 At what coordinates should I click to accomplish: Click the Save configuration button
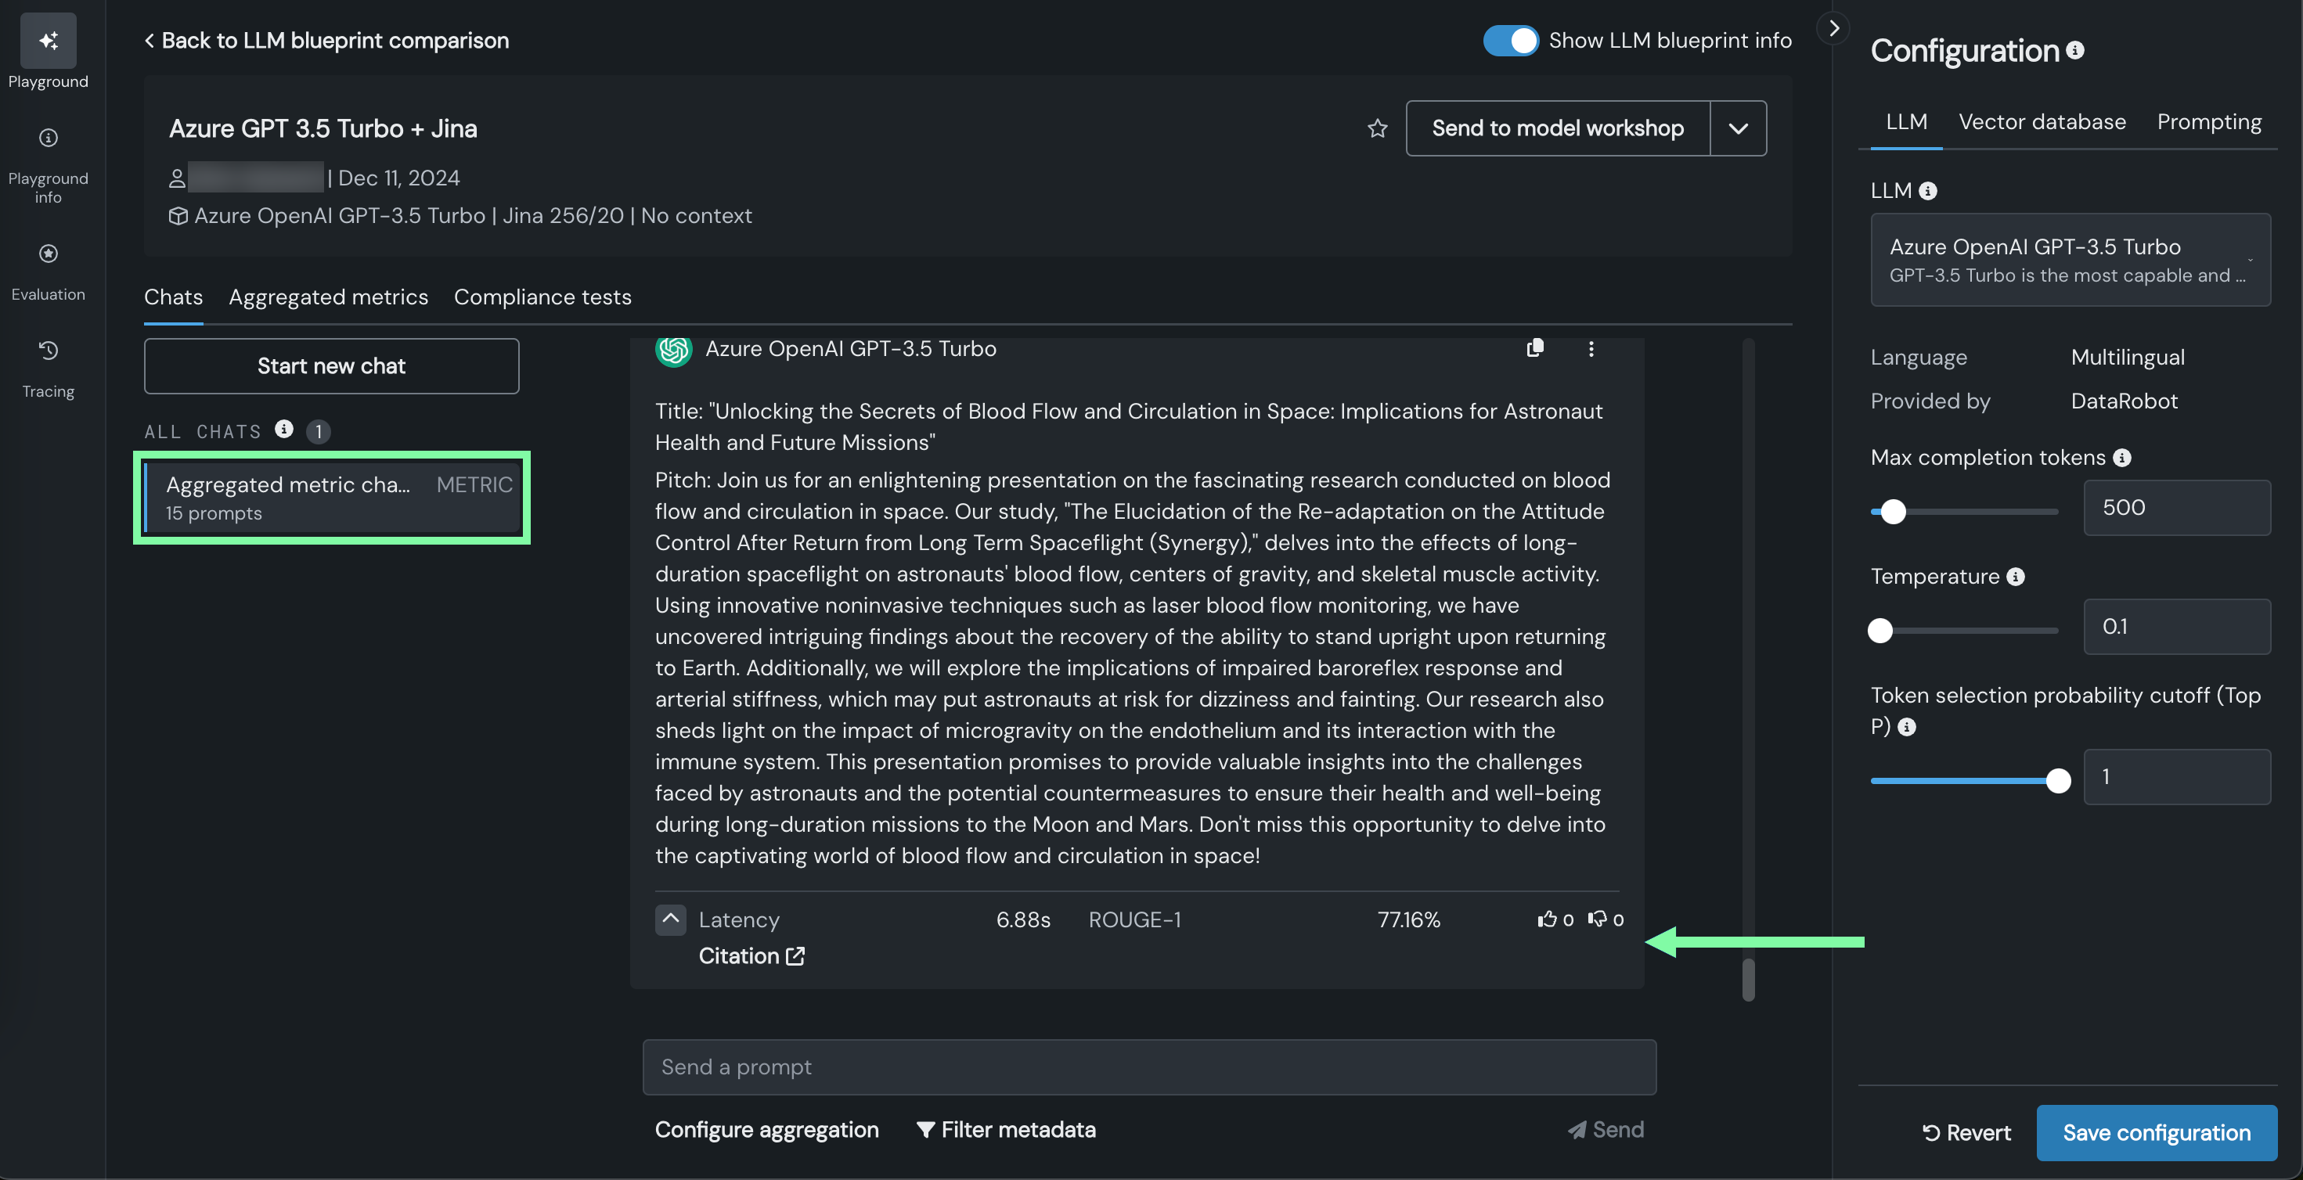pos(2156,1132)
